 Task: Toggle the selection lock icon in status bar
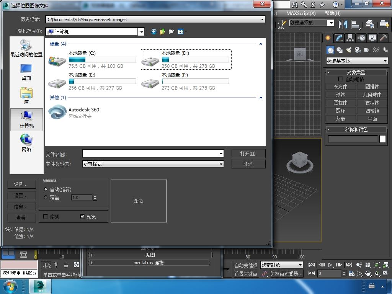[x=66, y=265]
